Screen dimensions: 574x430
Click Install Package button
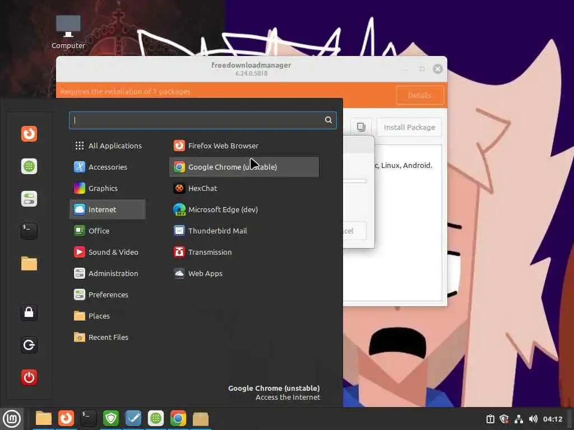pyautogui.click(x=409, y=127)
